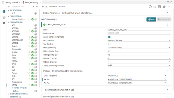Viewport: 174px width, 98px height.
Task: Click the info icon in the top toolbar
Action: pos(150,7)
